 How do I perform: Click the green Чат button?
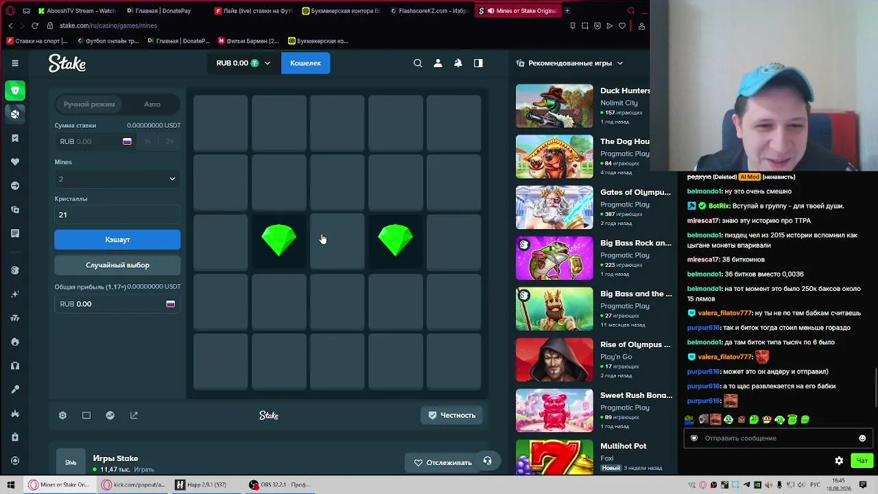(x=862, y=460)
